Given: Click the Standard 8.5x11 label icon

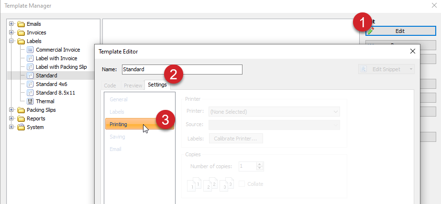Looking at the screenshot, I should click(x=30, y=93).
